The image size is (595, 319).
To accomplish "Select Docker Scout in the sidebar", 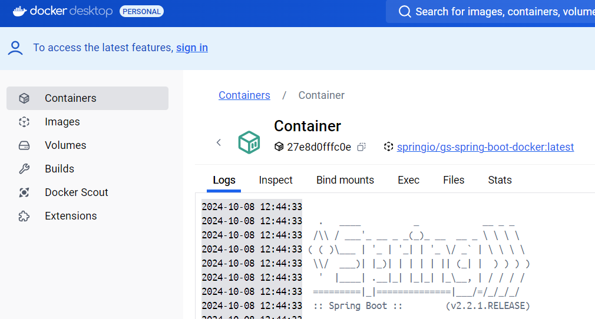I will click(x=87, y=192).
